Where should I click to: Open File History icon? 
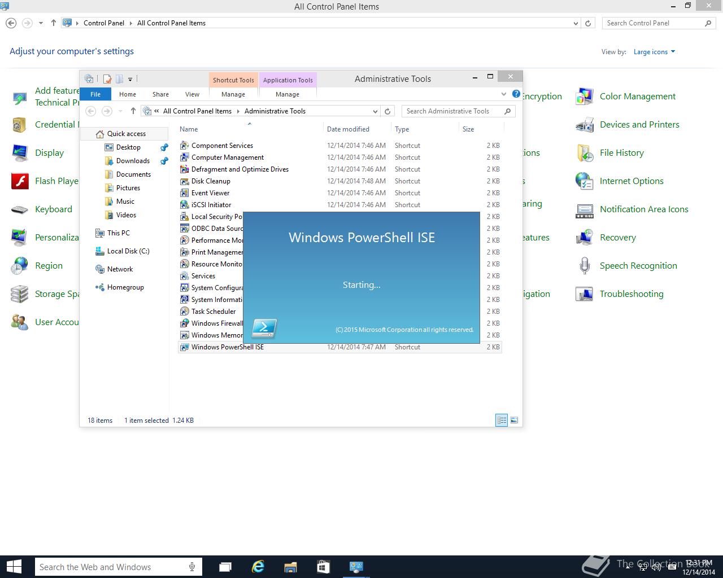584,153
